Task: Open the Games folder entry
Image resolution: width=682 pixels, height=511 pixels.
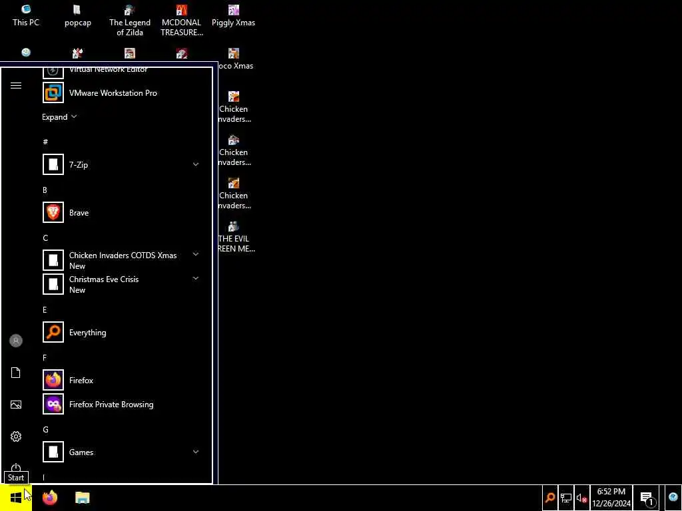Action: tap(122, 452)
